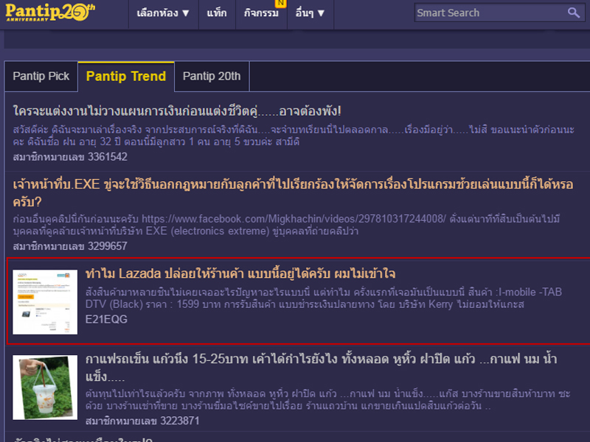The image size is (590, 442).
Task: Click the wedding finance post preview text
Action: (294, 136)
